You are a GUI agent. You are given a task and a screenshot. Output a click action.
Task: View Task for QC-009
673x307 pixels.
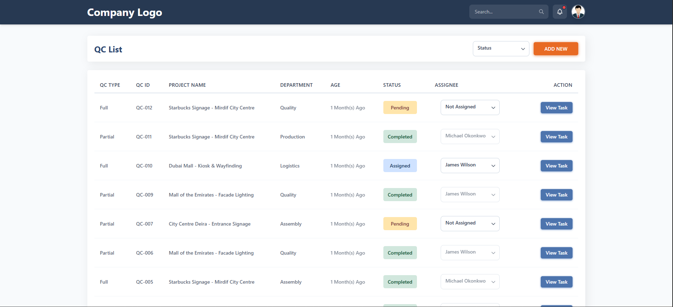[x=556, y=195]
